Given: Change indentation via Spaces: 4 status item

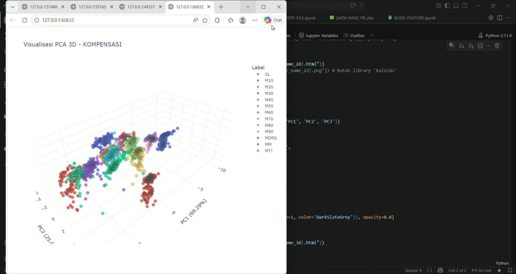Looking at the screenshot, I should (x=413, y=270).
